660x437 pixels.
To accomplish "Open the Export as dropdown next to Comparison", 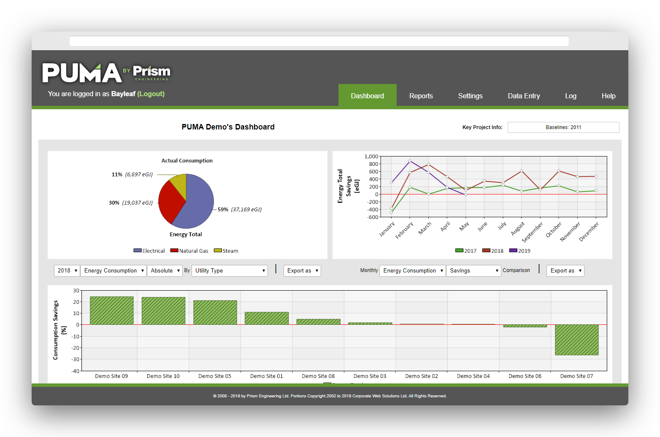I will tap(565, 270).
